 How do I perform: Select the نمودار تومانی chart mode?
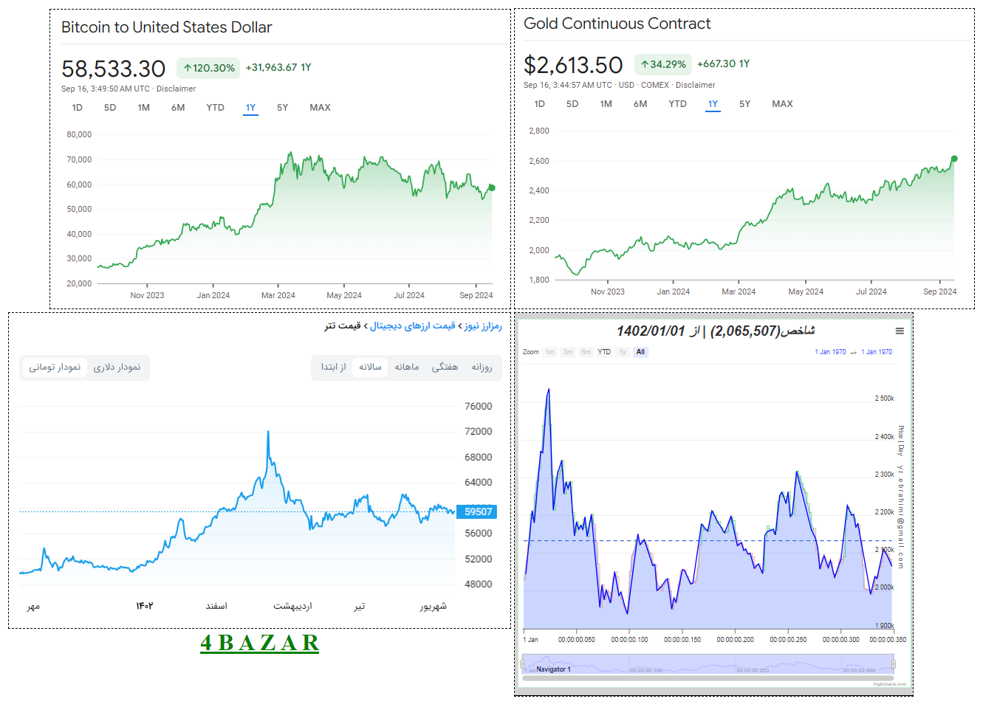coord(55,367)
